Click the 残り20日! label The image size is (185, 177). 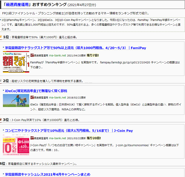pyautogui.click(x=94, y=138)
